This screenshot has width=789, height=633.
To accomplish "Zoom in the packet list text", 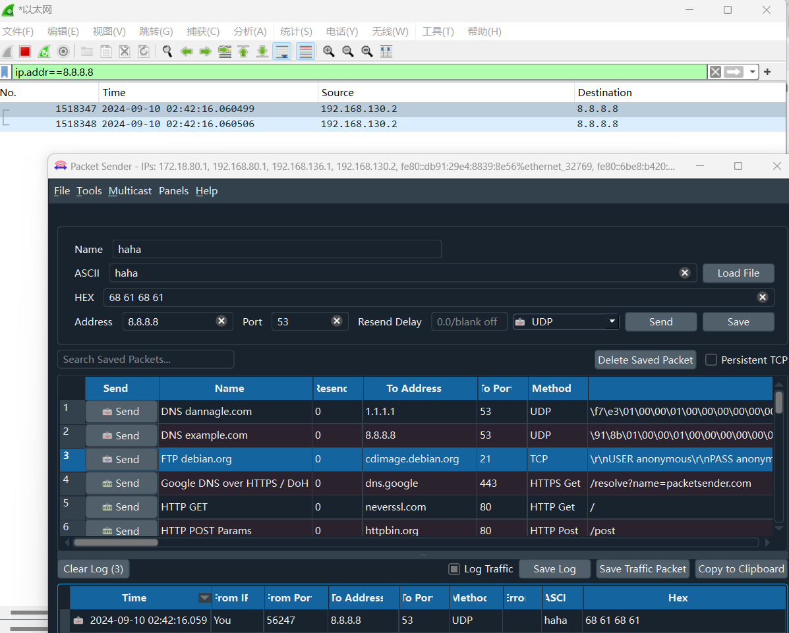I will (x=328, y=51).
